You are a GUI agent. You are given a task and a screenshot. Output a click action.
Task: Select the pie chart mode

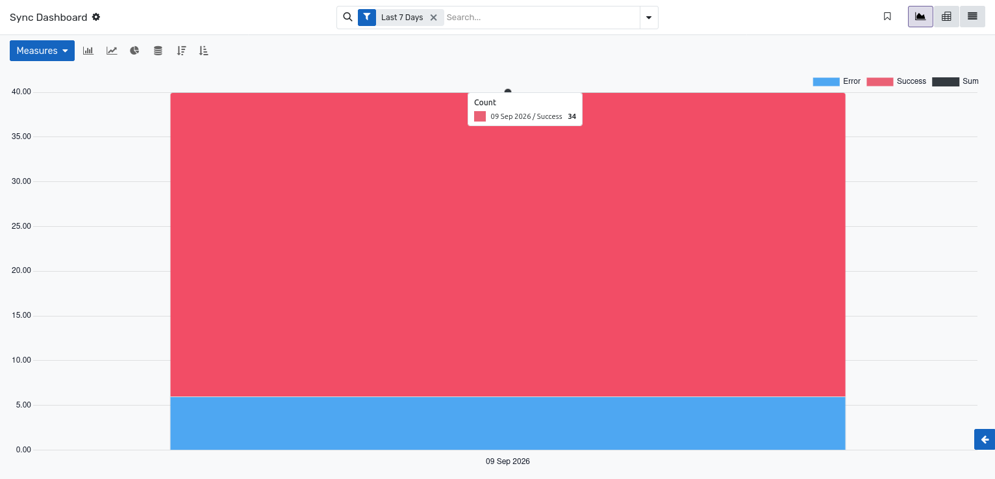click(x=134, y=51)
